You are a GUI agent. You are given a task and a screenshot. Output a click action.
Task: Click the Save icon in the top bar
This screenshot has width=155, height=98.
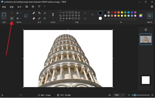point(27,7)
